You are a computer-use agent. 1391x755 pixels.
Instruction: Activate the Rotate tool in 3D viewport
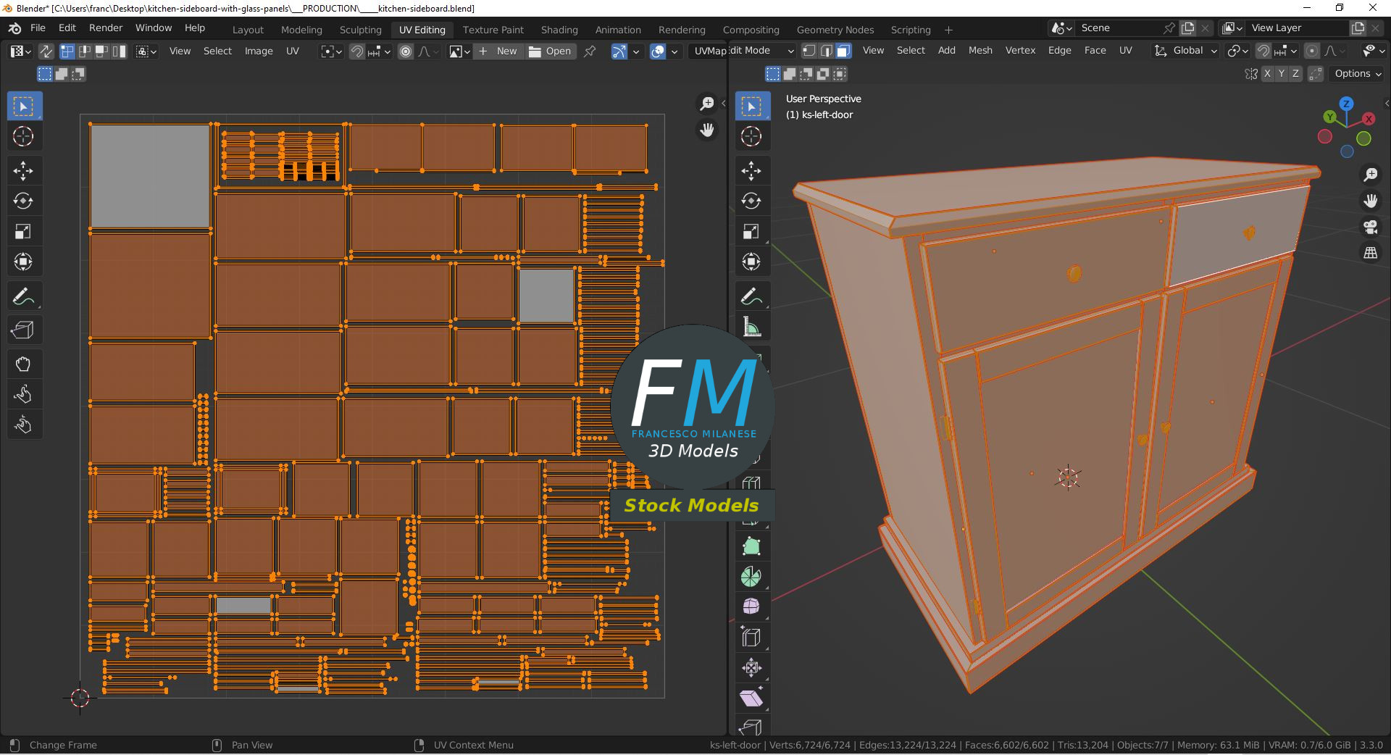(x=751, y=201)
